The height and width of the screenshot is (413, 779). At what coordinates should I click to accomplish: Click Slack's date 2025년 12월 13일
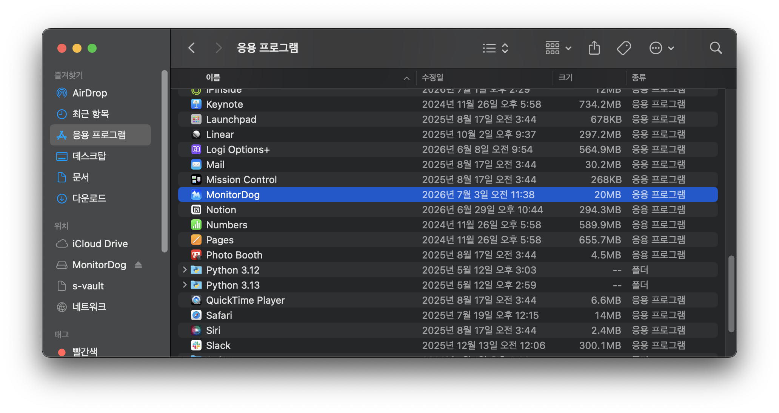[x=459, y=345]
